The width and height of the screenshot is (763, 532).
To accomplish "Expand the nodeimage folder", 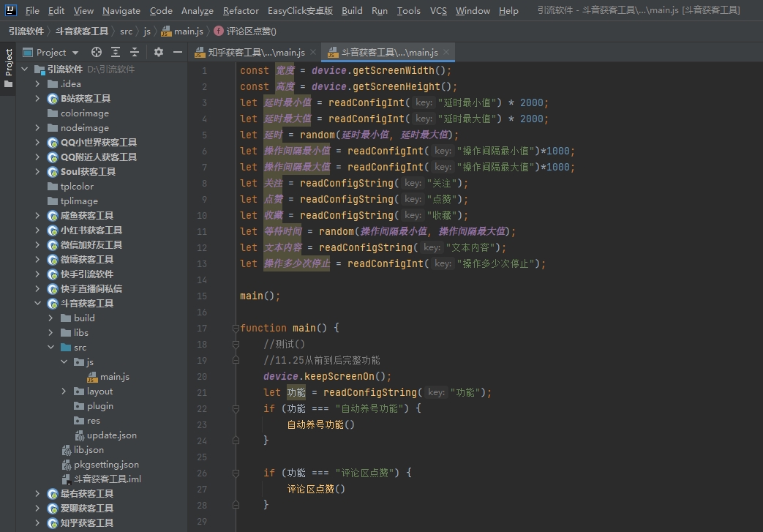I will 37,127.
